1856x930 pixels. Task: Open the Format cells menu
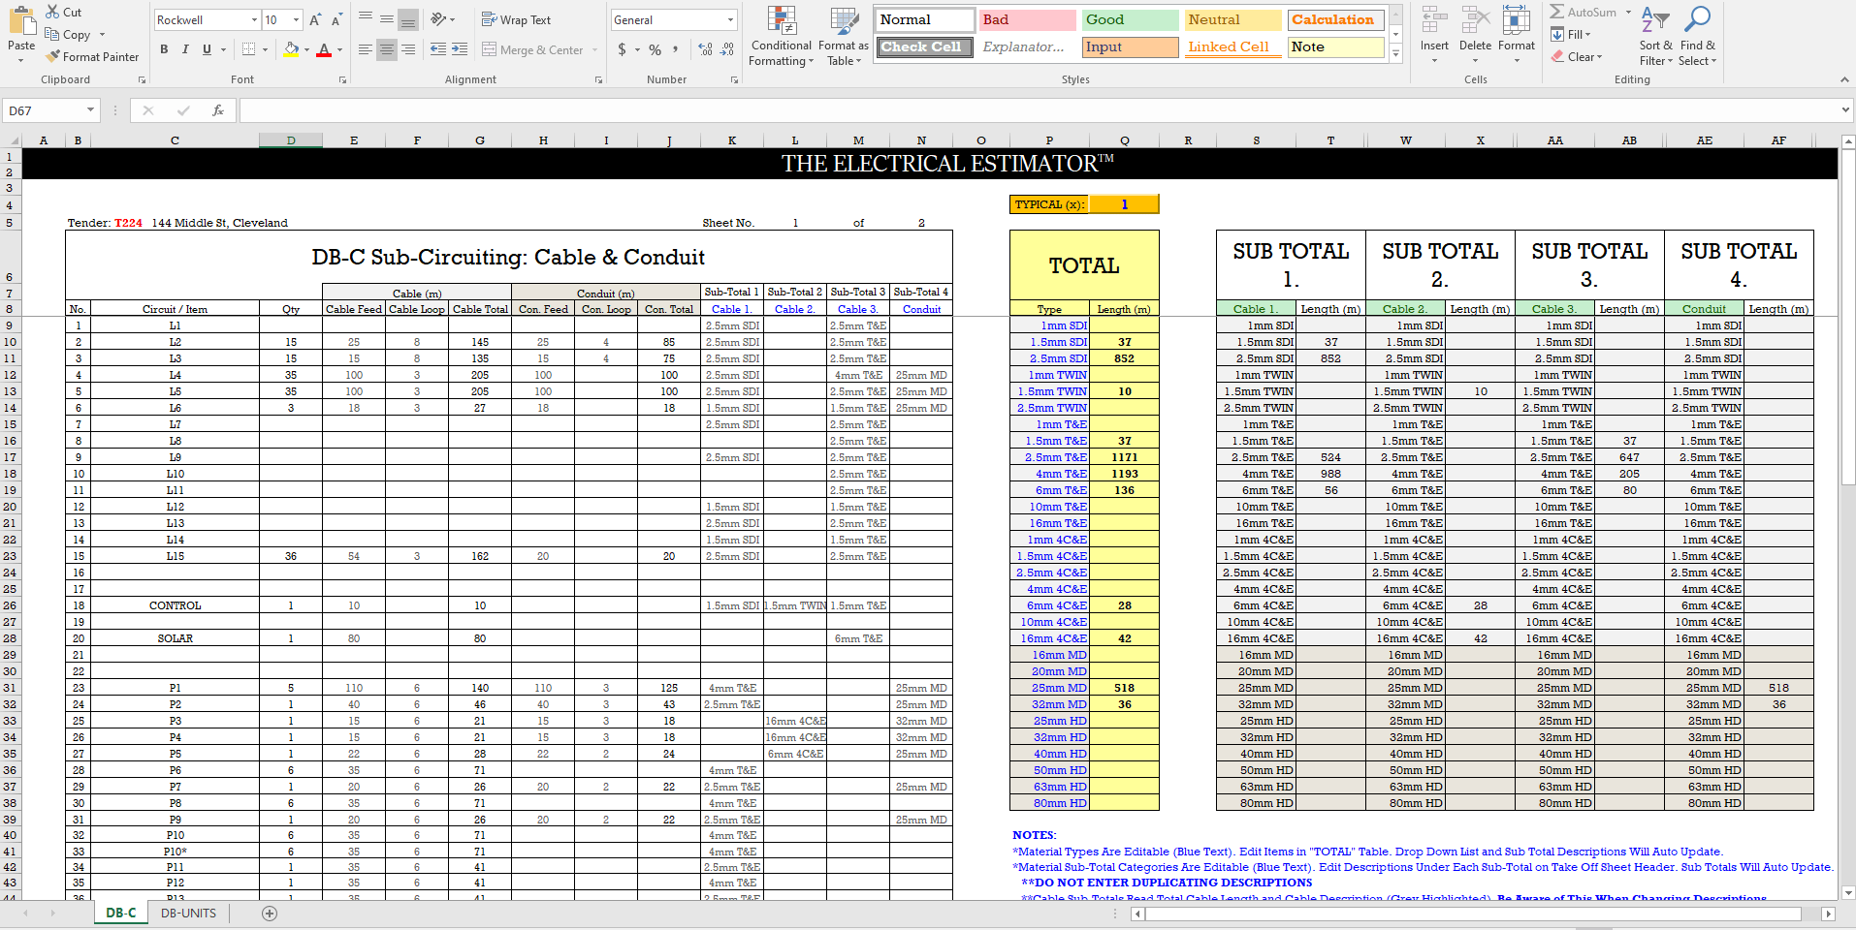point(1517,35)
